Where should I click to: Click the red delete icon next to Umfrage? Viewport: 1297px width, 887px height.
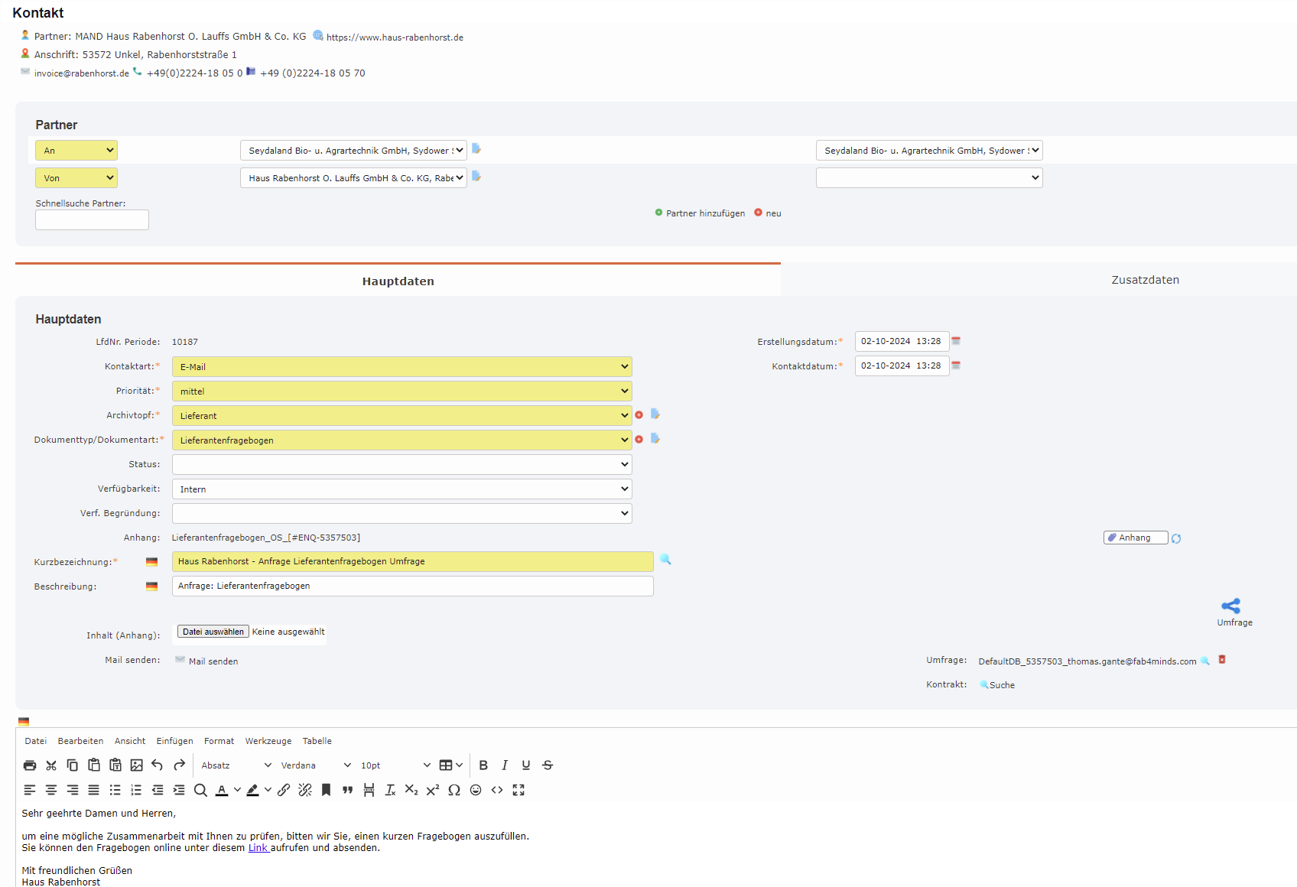(1221, 660)
